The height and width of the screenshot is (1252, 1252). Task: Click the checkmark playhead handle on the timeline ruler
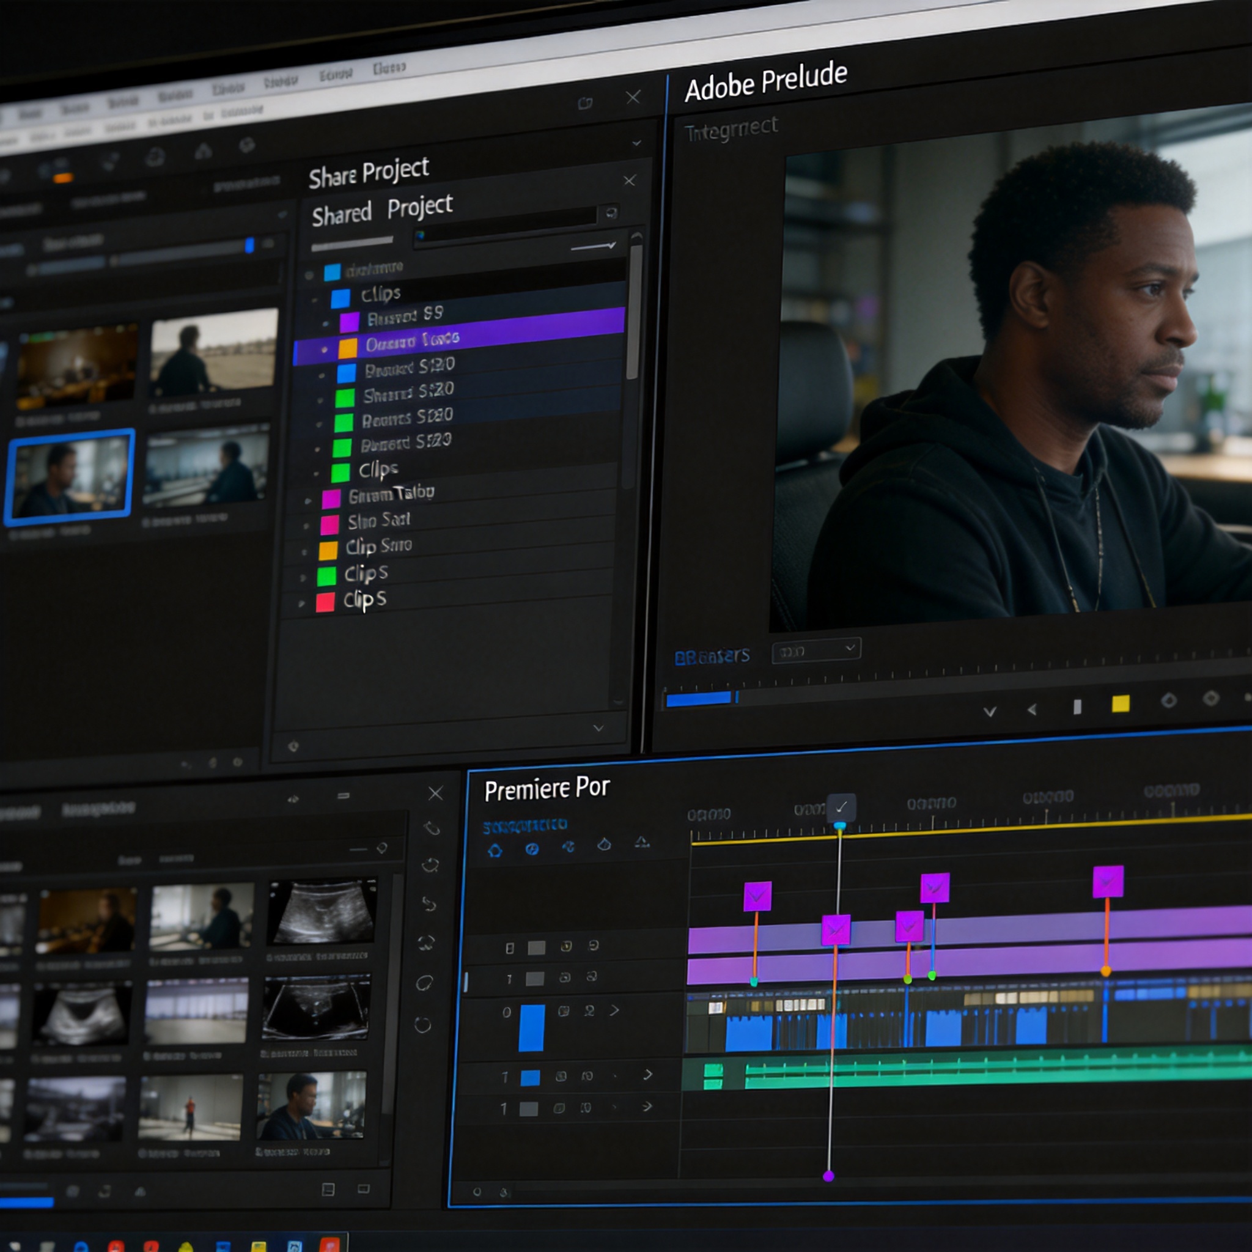841,807
